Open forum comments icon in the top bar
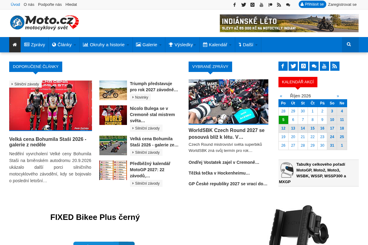The height and width of the screenshot is (245, 368). 288,5
